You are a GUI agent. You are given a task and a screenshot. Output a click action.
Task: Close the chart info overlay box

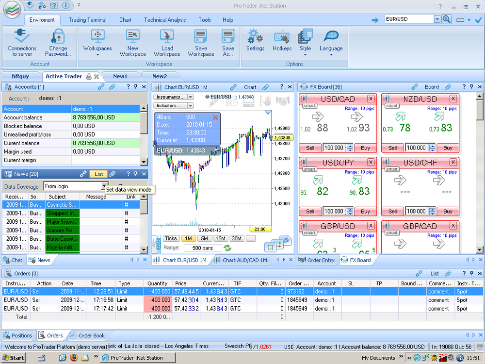click(215, 117)
